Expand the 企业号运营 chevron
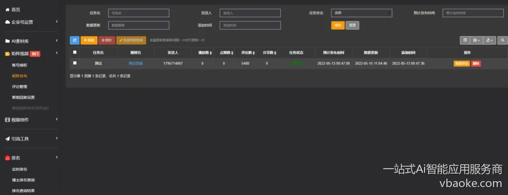 57,22
